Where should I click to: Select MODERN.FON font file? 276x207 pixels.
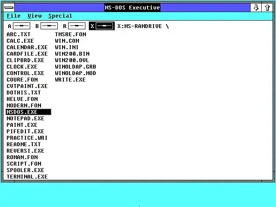pos(24,105)
